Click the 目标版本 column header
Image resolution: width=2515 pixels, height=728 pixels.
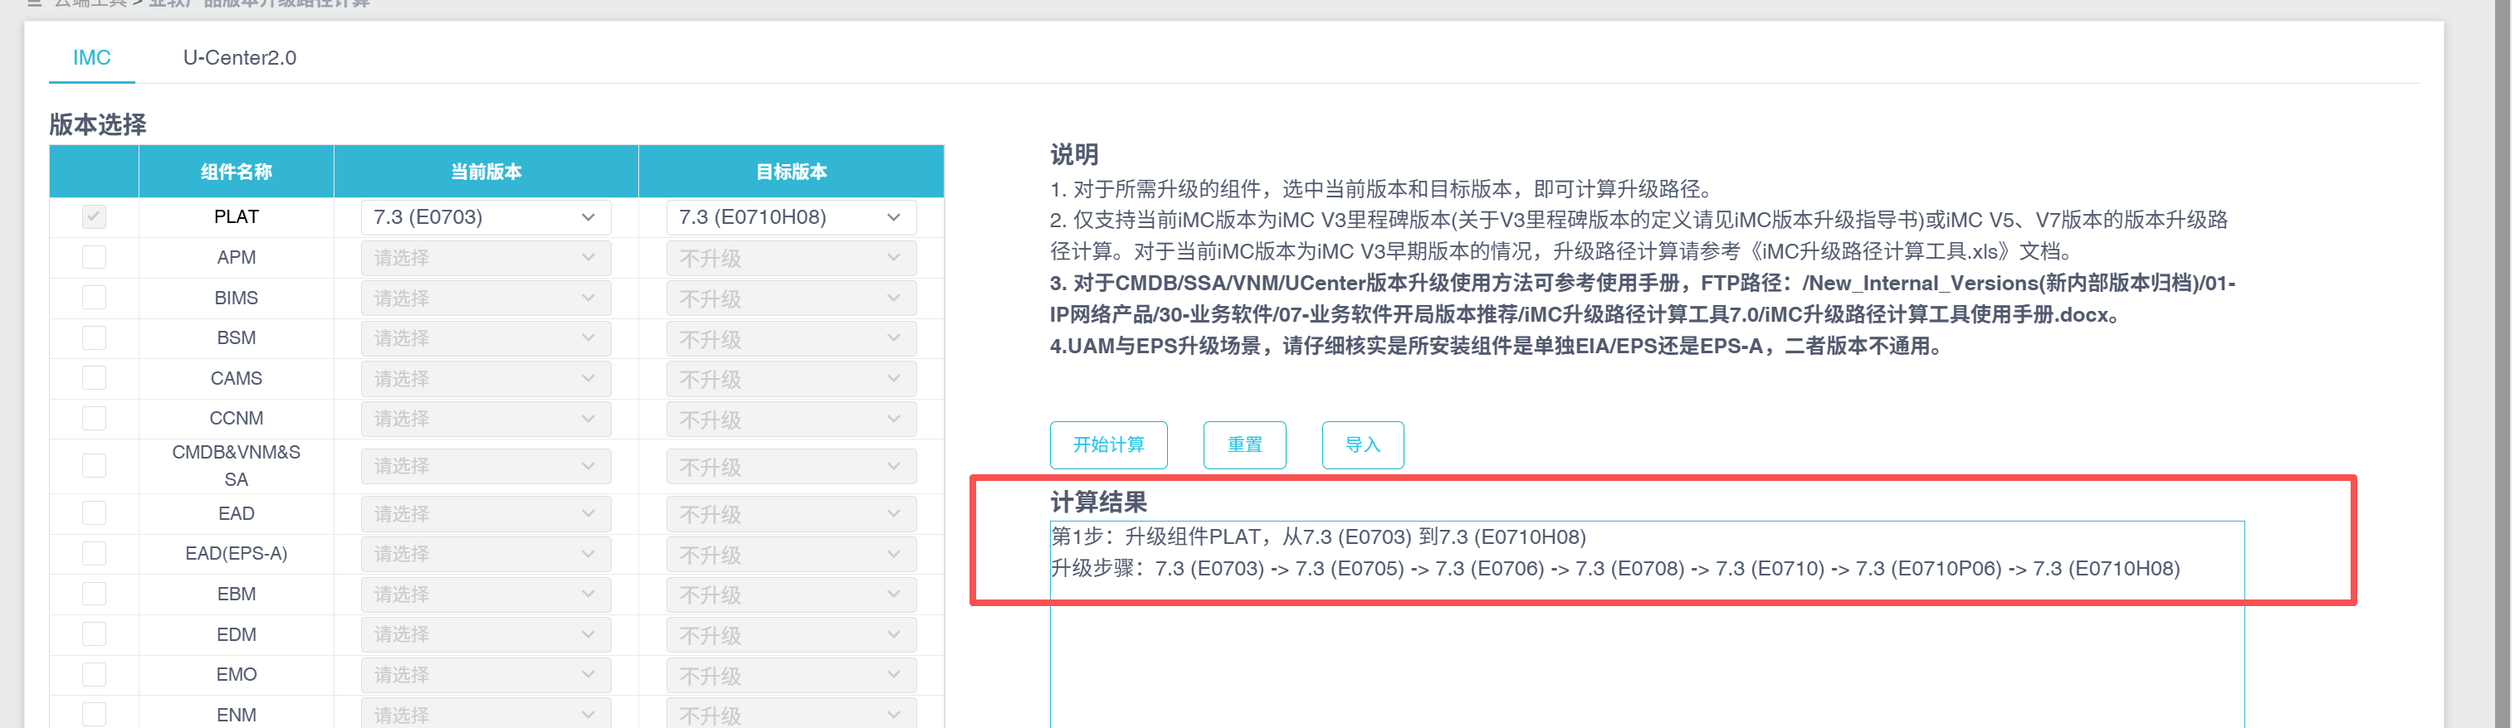click(x=792, y=172)
